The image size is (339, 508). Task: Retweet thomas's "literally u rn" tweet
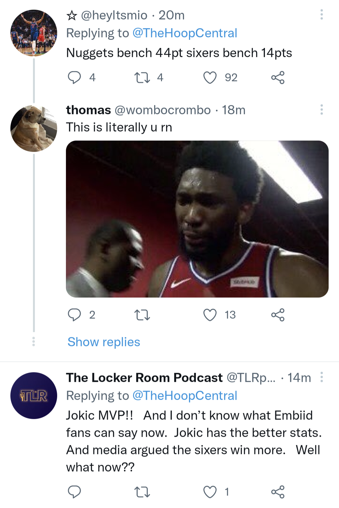point(142,315)
